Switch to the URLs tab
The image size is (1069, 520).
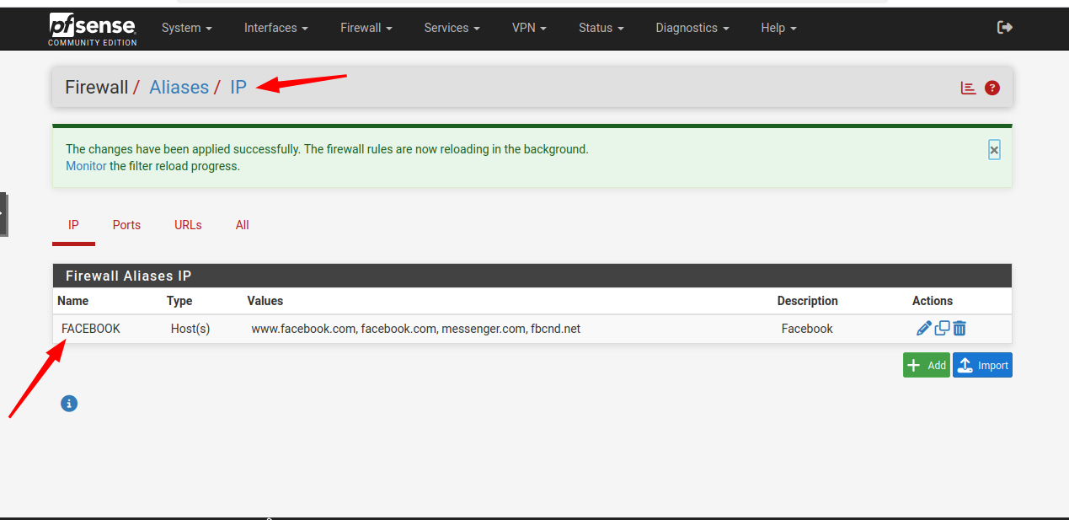(x=188, y=225)
